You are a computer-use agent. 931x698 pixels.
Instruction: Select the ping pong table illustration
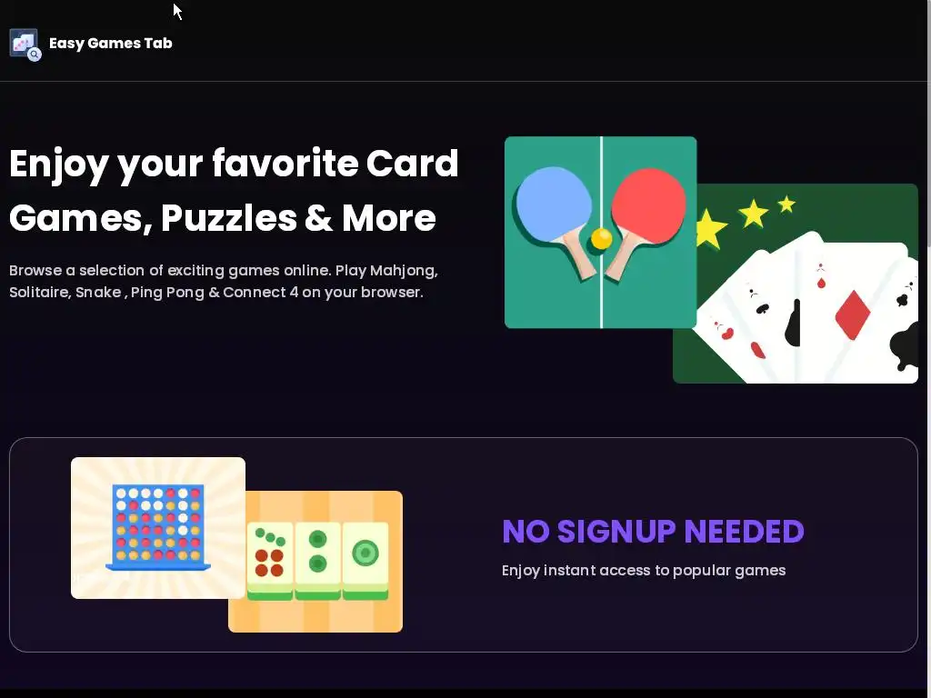600,232
